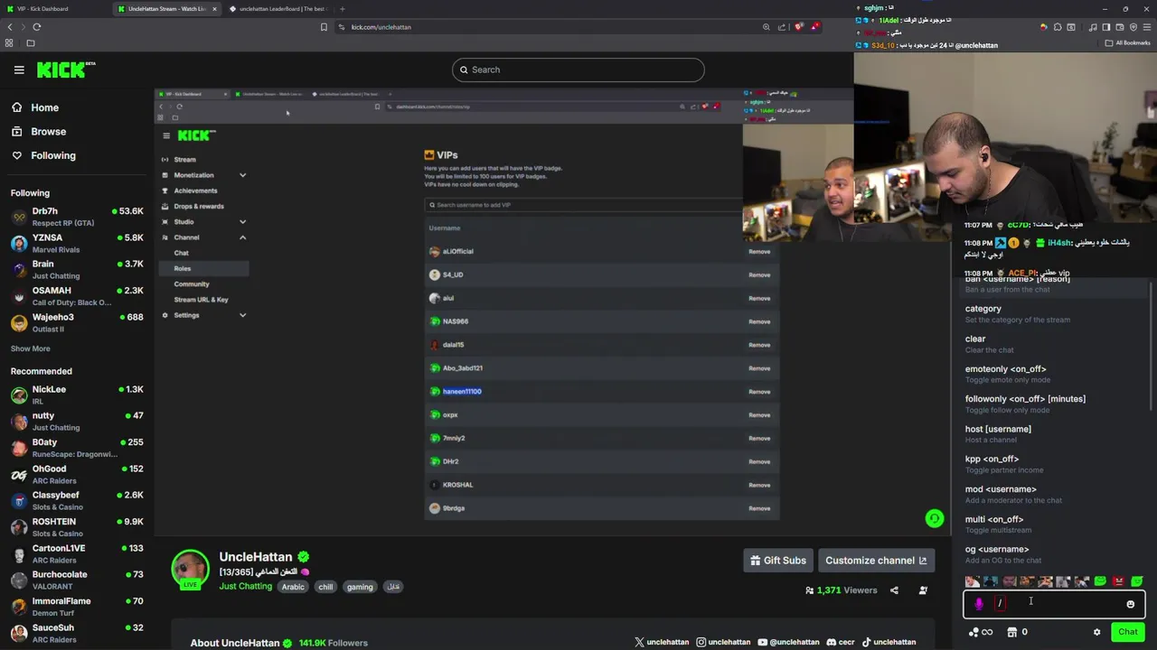Click the chat message input box
This screenshot has width=1157, height=650.
click(x=1054, y=604)
